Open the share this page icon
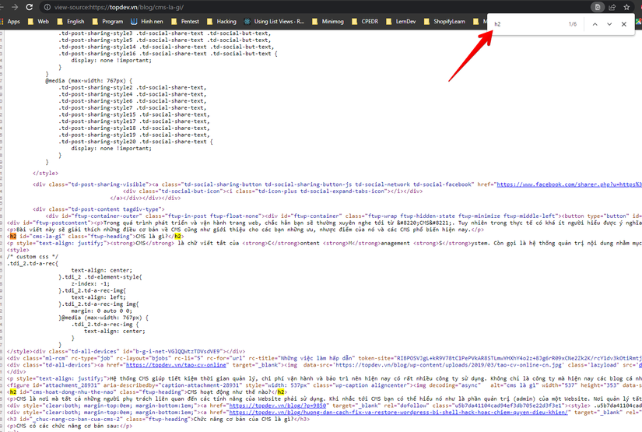This screenshot has width=642, height=432. coord(612,7)
